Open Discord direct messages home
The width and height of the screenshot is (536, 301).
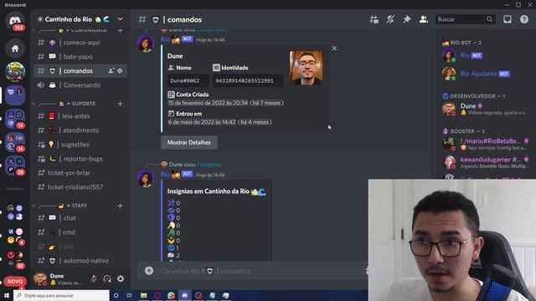pyautogui.click(x=15, y=21)
